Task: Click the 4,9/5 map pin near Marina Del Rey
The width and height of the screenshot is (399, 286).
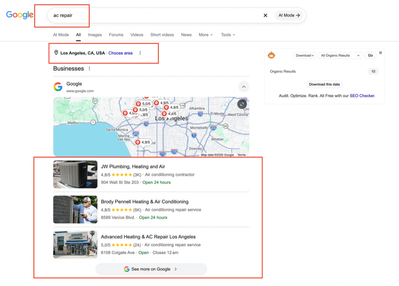Action: coord(143,142)
